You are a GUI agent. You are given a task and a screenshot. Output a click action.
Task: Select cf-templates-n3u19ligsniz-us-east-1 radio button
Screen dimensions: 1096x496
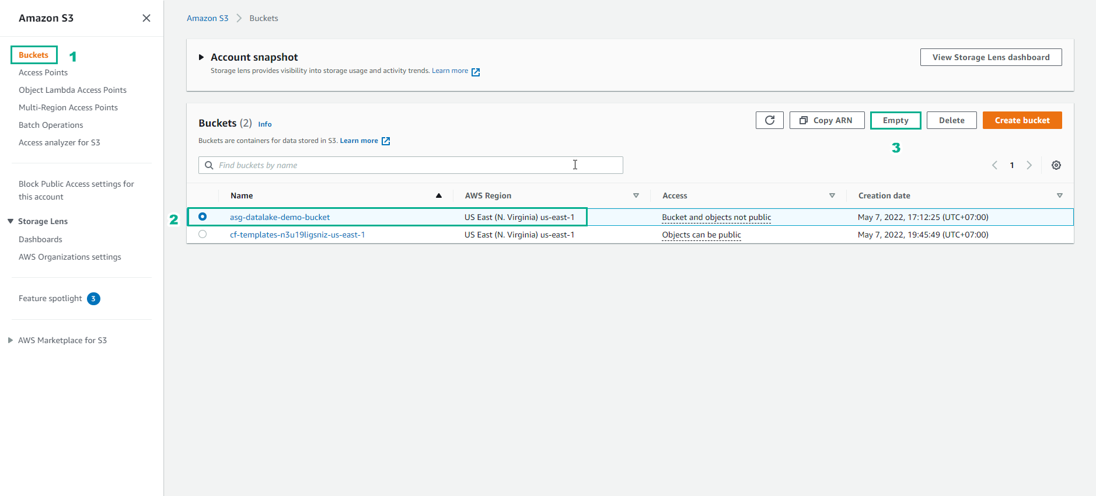(x=203, y=234)
